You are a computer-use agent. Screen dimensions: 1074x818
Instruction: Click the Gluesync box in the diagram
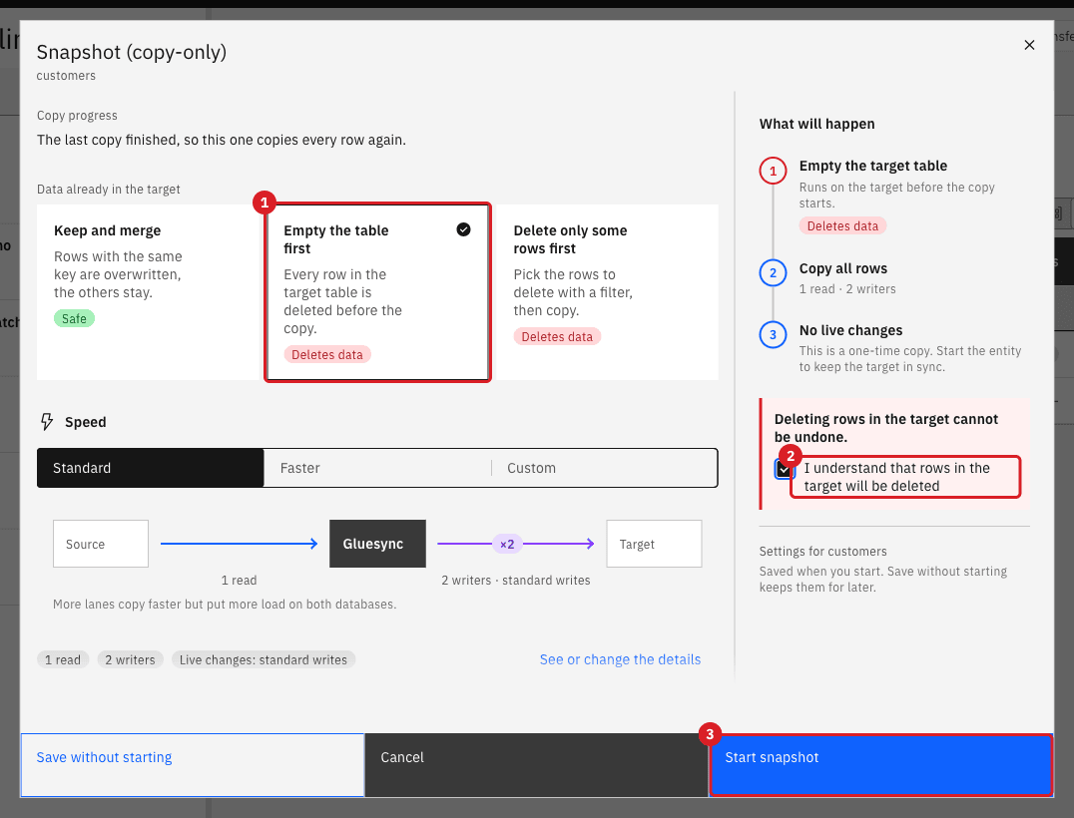point(377,544)
